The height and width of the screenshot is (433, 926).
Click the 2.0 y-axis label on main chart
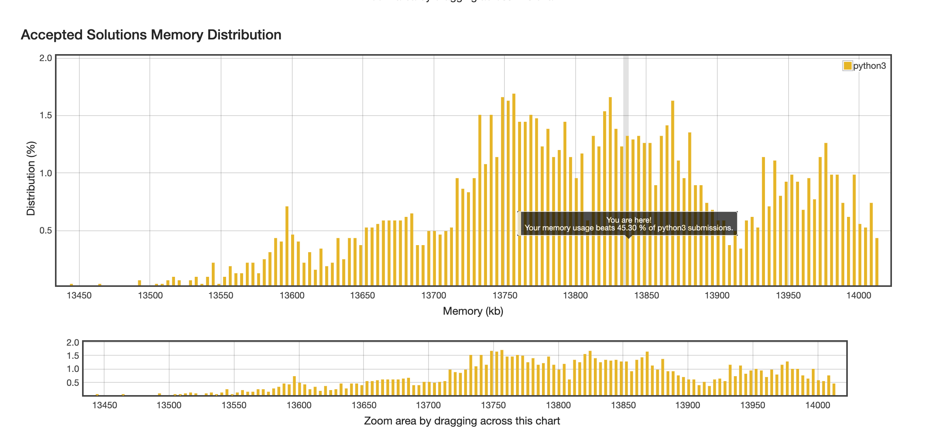coord(45,58)
